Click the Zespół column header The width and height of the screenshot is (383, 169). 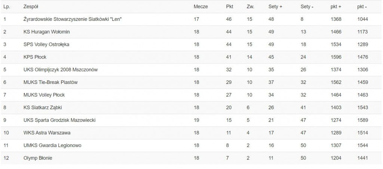coord(31,7)
